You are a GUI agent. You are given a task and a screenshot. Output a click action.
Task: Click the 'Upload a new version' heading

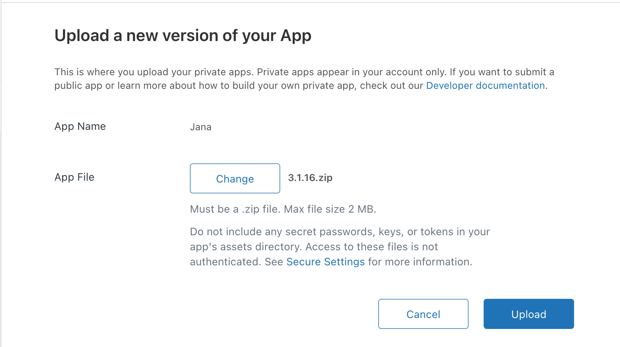183,36
